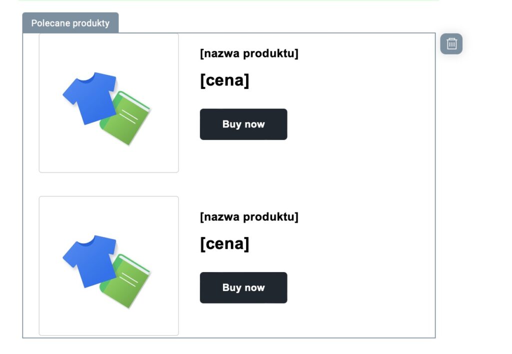Select the first product image frame's bottom edge
The width and height of the screenshot is (512, 354).
tap(108, 172)
